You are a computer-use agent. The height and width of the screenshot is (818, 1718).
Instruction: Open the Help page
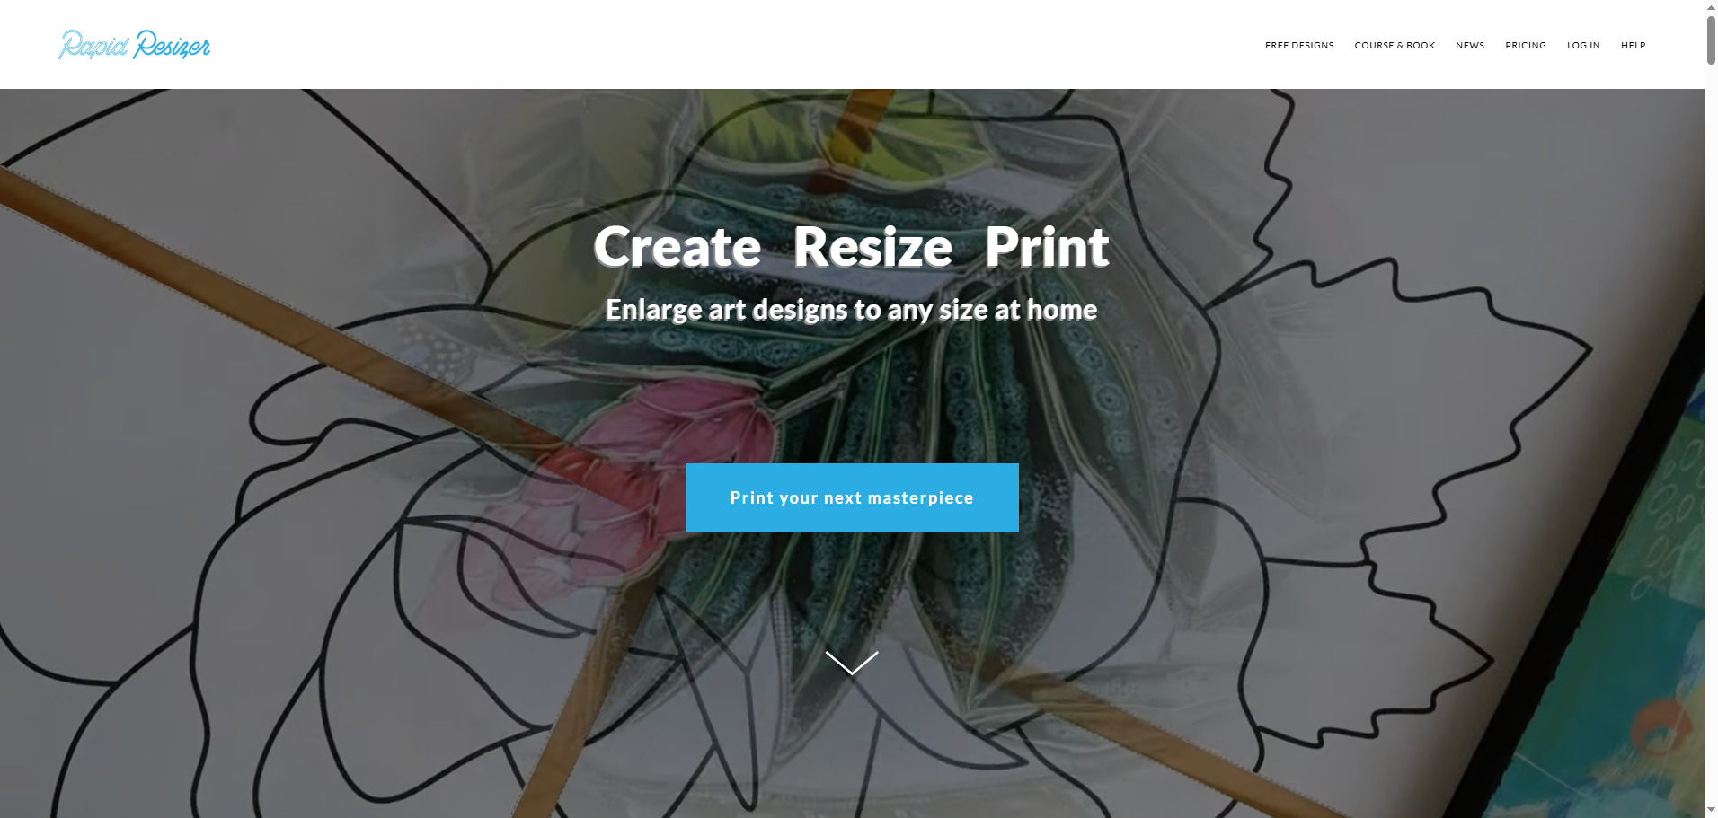[x=1633, y=46]
